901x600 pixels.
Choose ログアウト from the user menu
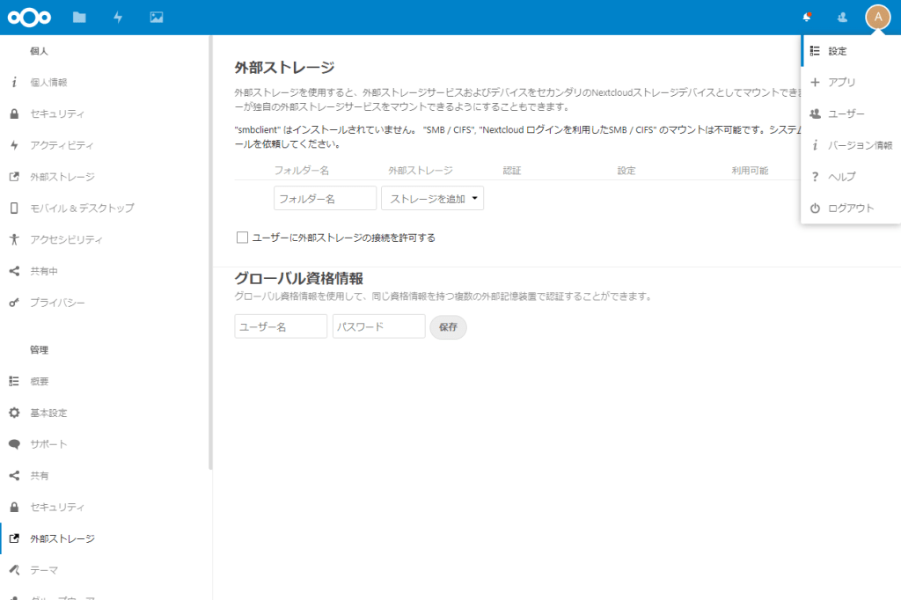(851, 208)
